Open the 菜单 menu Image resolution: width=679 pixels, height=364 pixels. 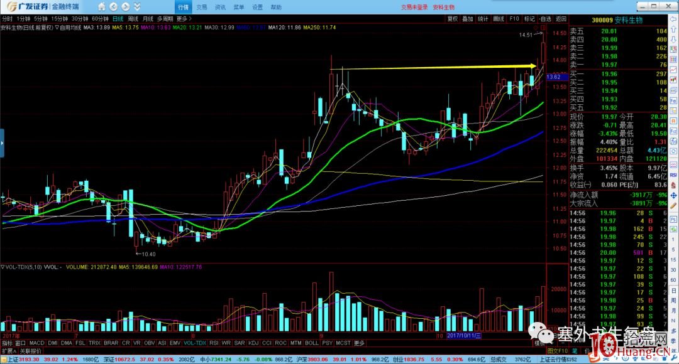click(x=239, y=7)
